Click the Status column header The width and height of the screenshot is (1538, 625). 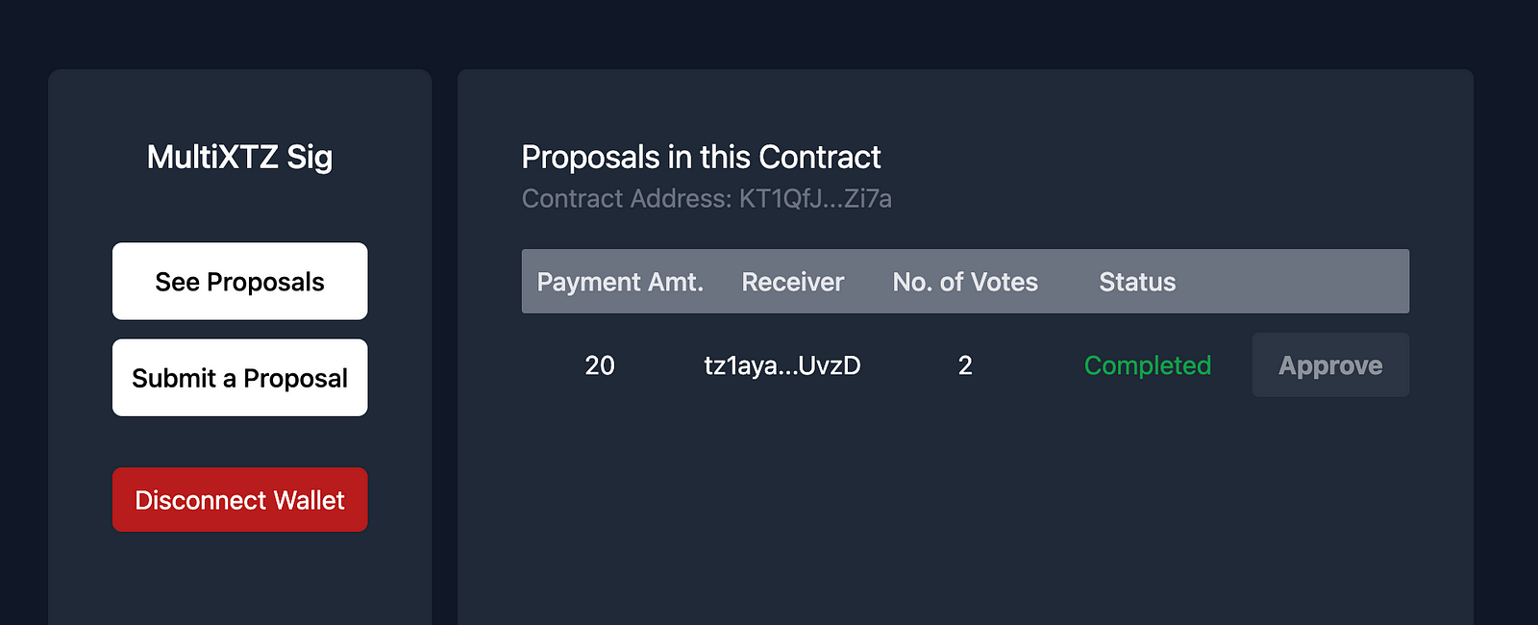tap(1137, 282)
